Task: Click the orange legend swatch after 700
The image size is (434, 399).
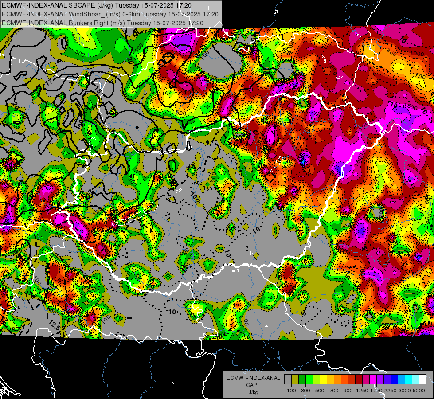Action: click(337, 379)
